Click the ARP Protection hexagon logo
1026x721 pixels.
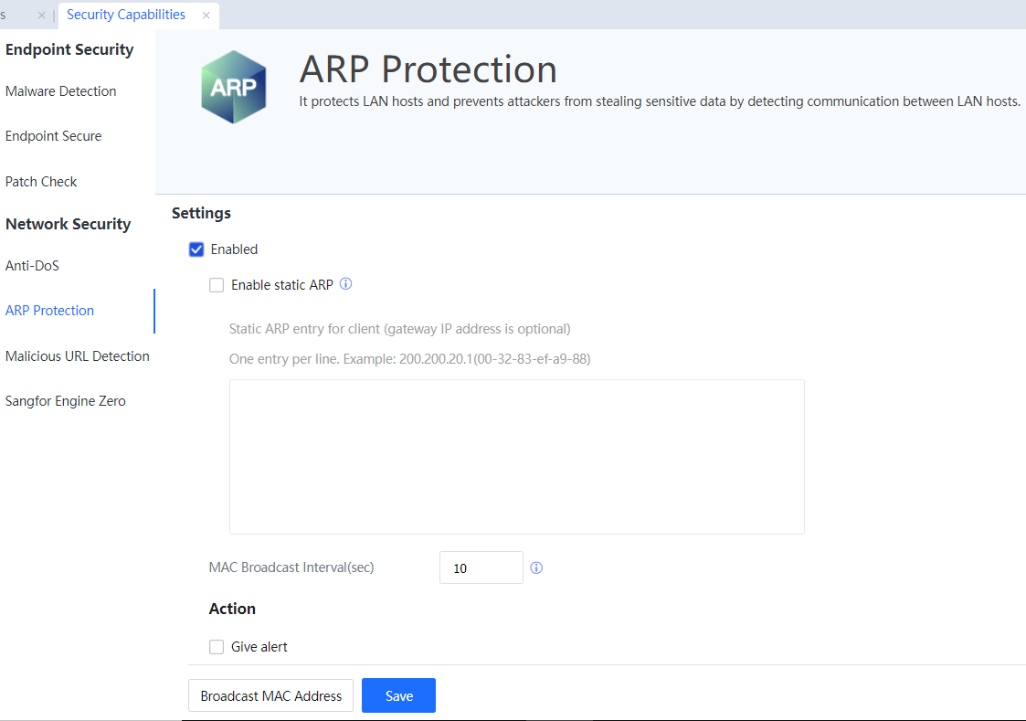tap(234, 87)
